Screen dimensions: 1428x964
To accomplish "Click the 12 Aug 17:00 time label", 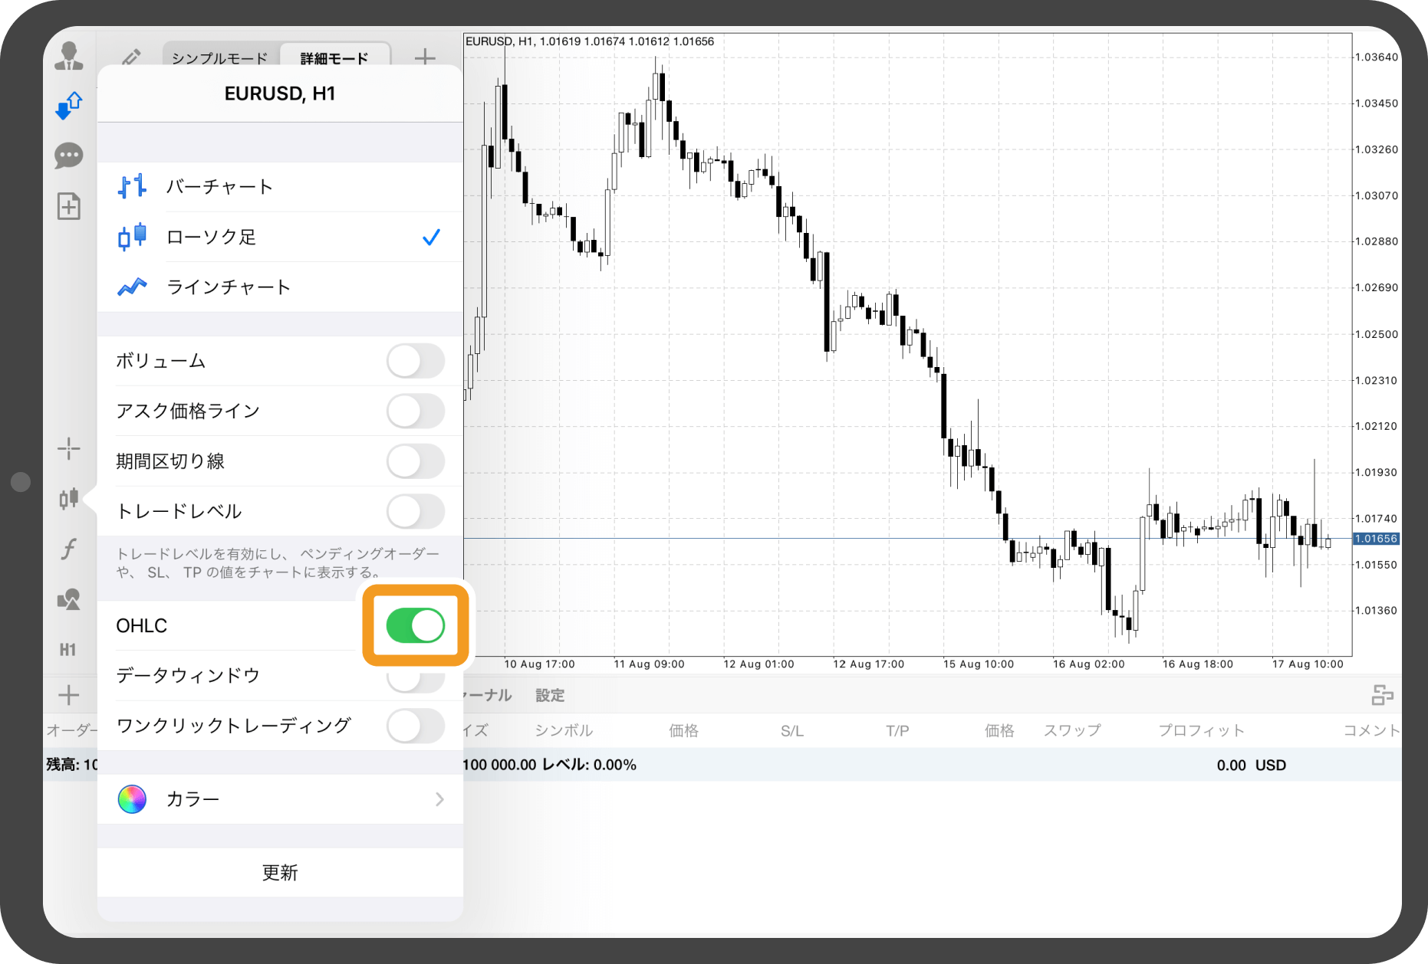I will pos(869,664).
